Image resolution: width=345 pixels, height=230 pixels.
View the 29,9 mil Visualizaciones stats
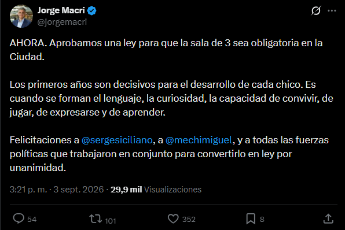[x=156, y=190]
